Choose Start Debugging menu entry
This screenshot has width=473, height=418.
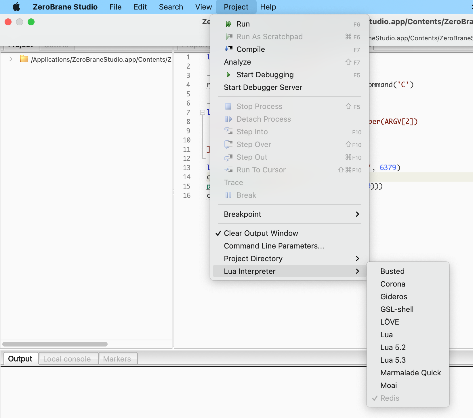tap(289, 75)
